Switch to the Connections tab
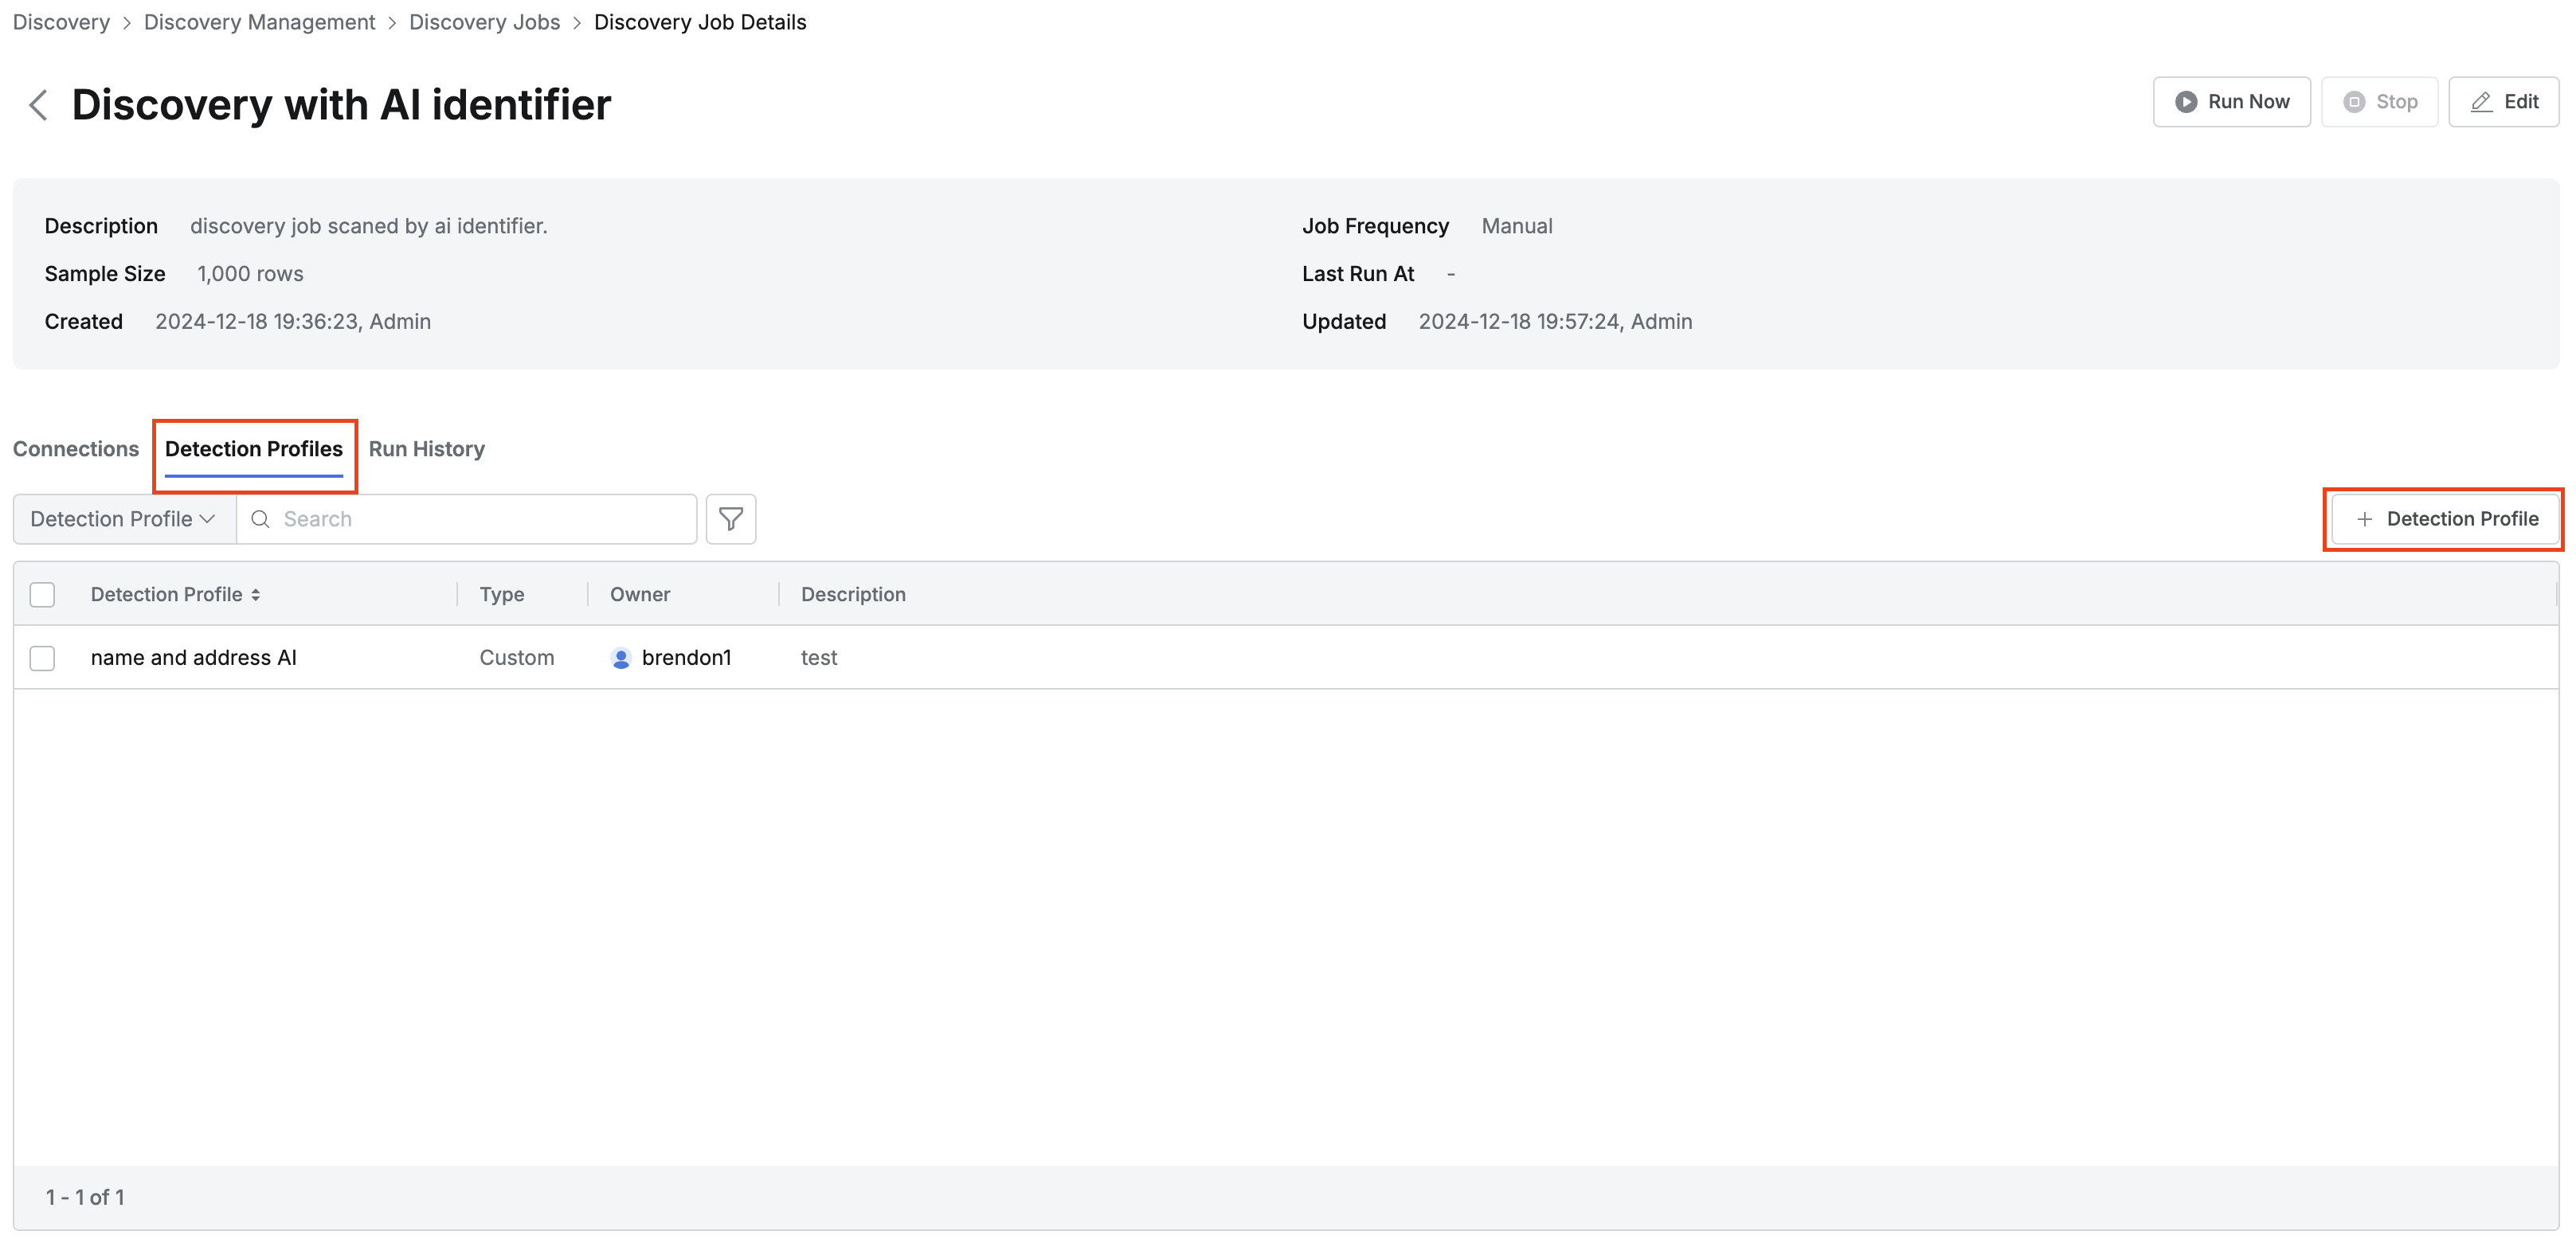The image size is (2576, 1247). 76,449
